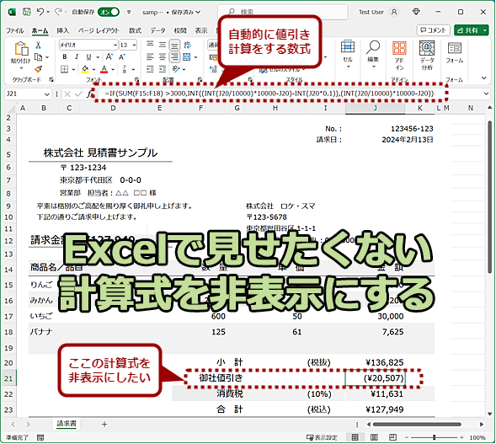
Task: Open the Editing magnifier group
Action: pos(373,54)
